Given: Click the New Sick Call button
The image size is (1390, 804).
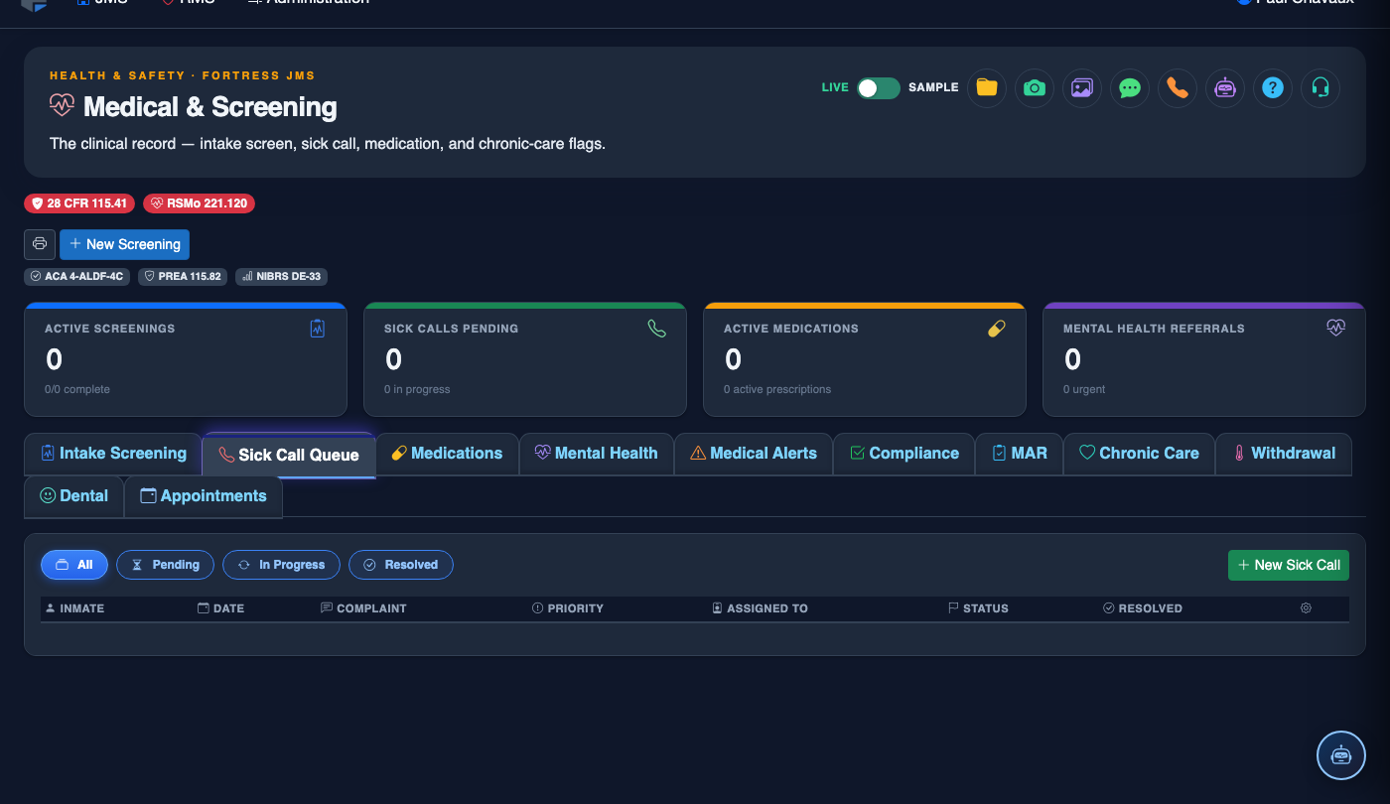Looking at the screenshot, I should 1289,565.
